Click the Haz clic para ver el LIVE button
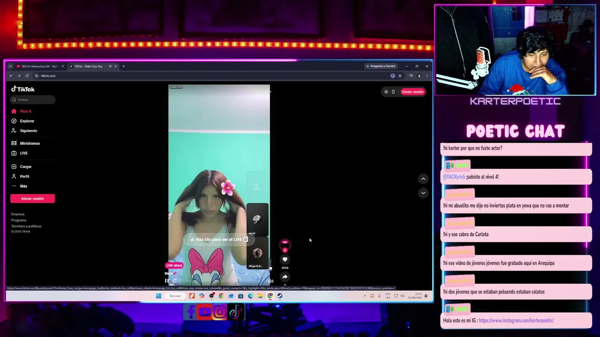 219,240
